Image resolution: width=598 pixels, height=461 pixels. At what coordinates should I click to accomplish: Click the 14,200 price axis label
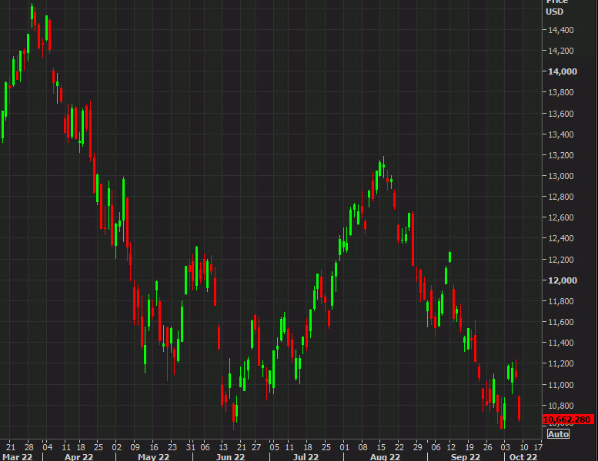(560, 51)
